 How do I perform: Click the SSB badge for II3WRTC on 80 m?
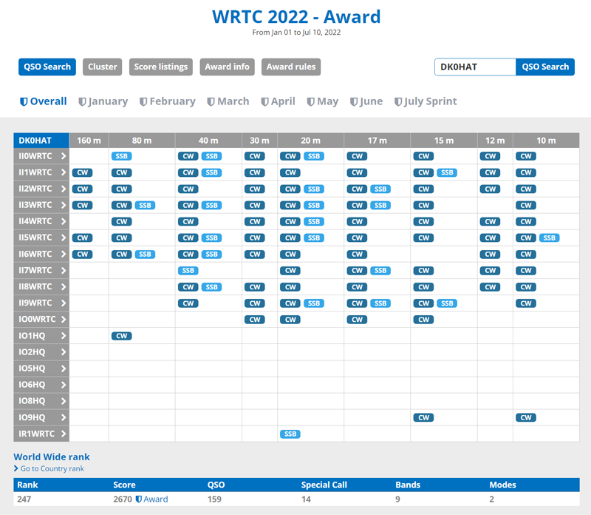145,206
